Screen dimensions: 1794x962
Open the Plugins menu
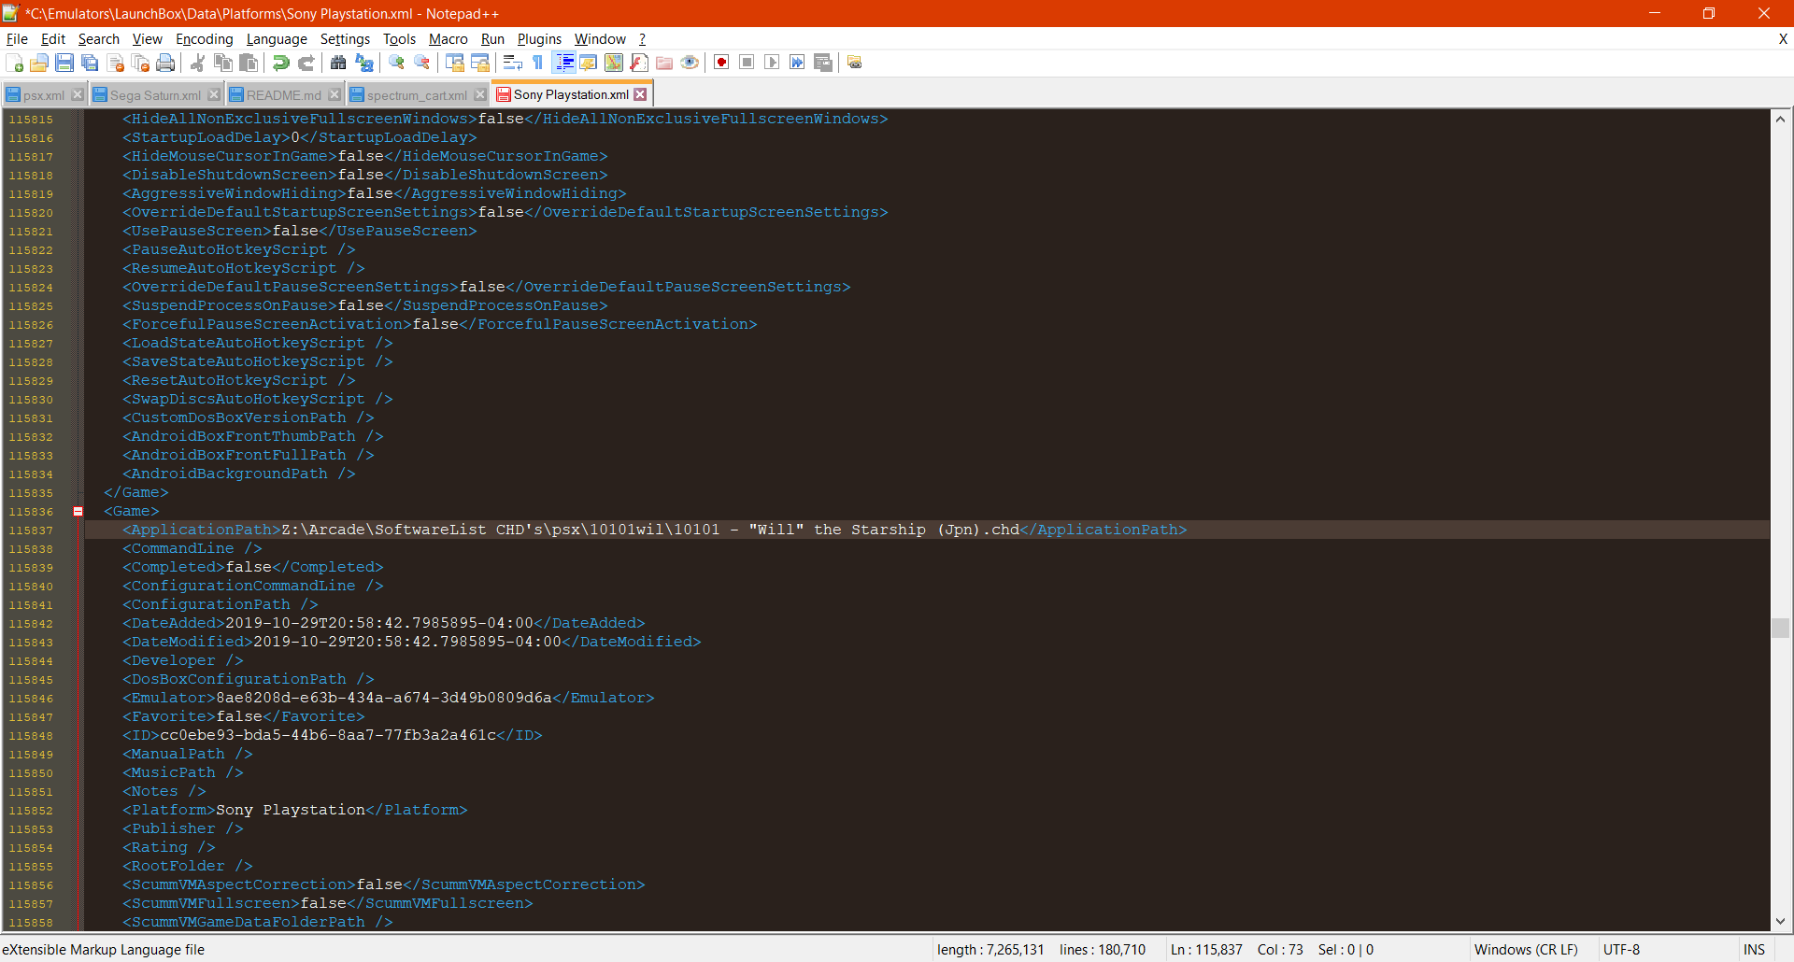click(539, 39)
